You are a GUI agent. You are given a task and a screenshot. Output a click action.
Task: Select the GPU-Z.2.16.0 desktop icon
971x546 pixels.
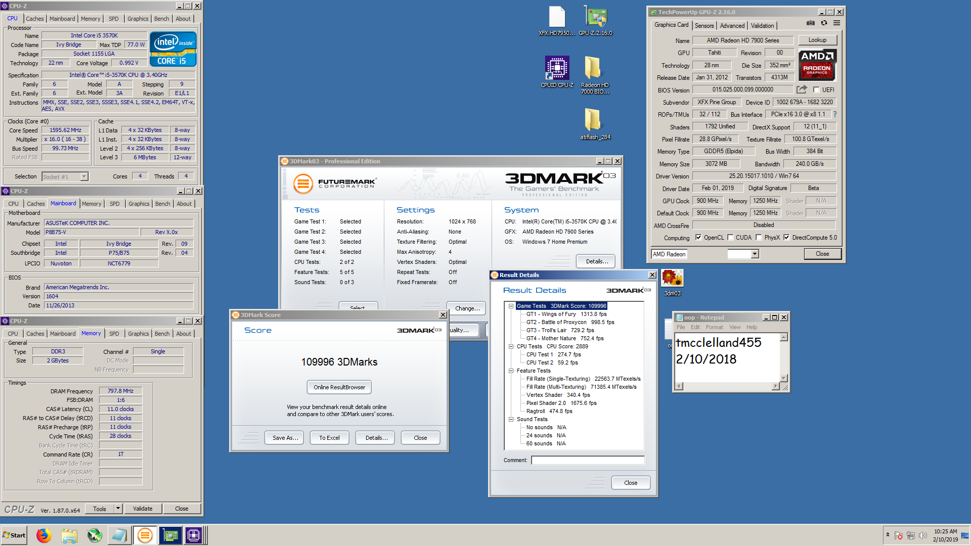coord(595,21)
